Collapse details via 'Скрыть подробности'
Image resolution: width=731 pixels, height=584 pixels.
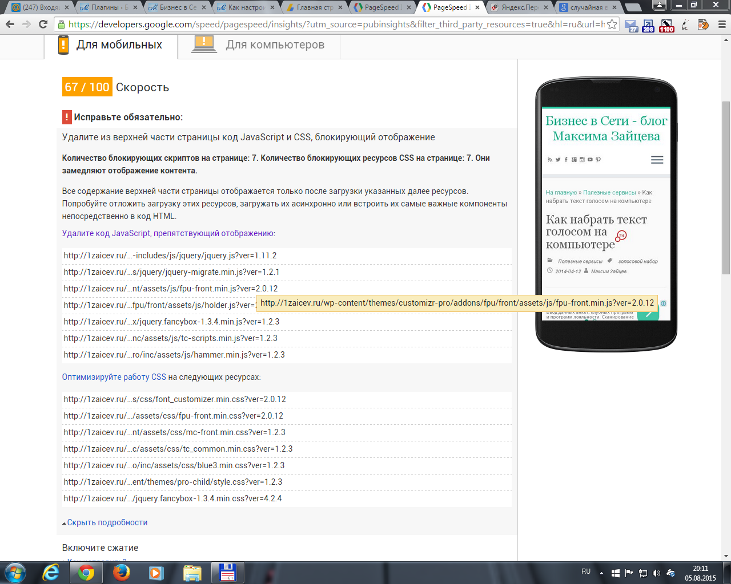(x=107, y=522)
